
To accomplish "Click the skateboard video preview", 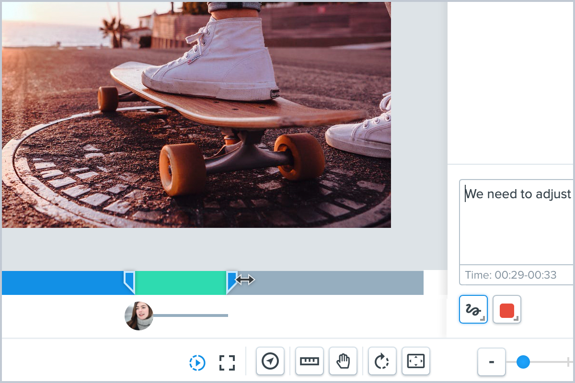I will click(x=196, y=115).
